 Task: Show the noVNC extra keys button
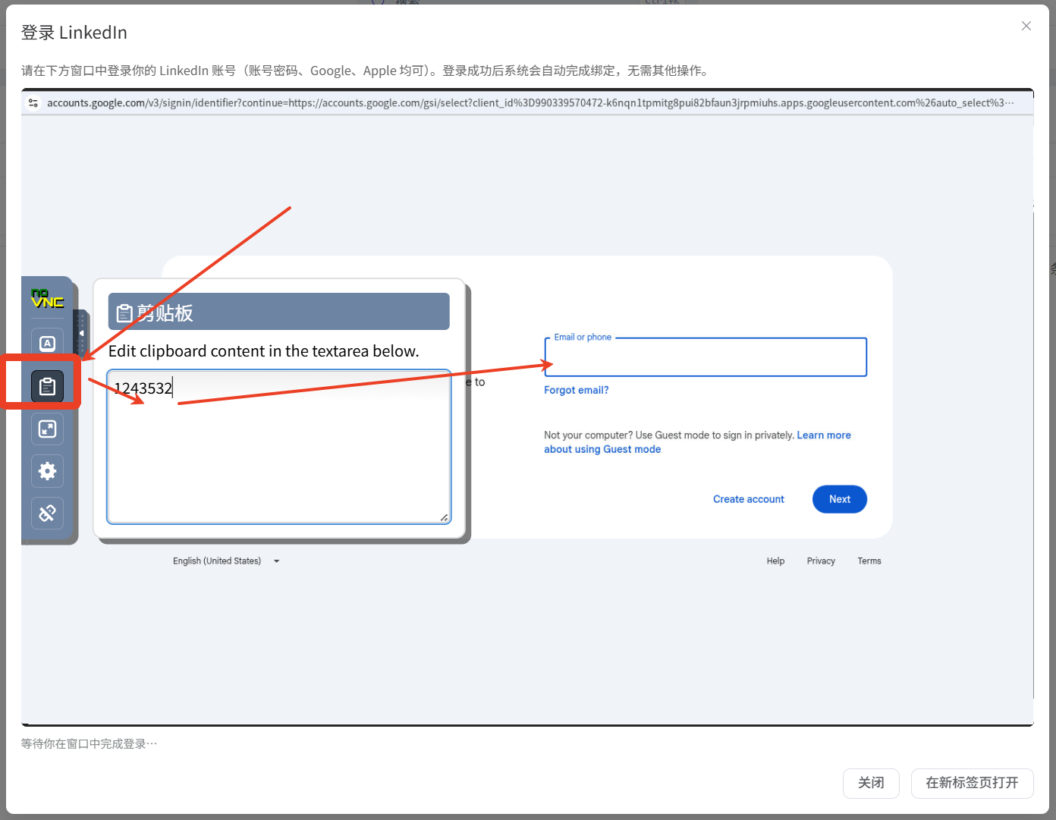[x=47, y=344]
